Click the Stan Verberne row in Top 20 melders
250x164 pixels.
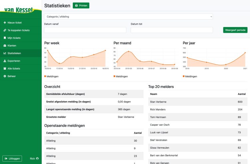point(198,102)
